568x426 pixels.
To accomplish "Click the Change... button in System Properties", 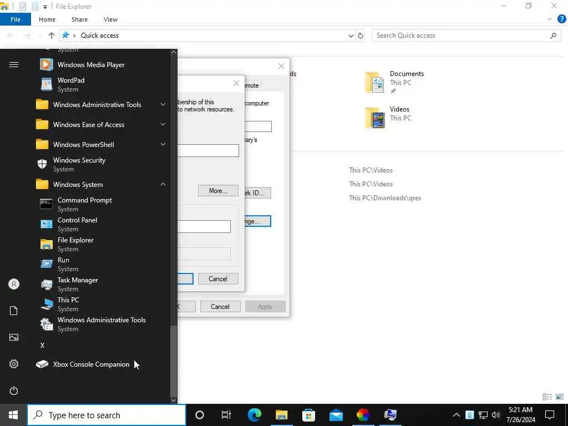I will pos(257,221).
